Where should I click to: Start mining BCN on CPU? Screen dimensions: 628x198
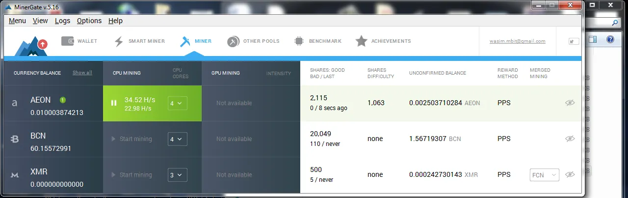tap(132, 139)
